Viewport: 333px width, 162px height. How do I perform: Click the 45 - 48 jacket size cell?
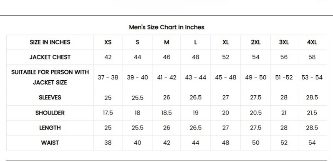pos(225,77)
